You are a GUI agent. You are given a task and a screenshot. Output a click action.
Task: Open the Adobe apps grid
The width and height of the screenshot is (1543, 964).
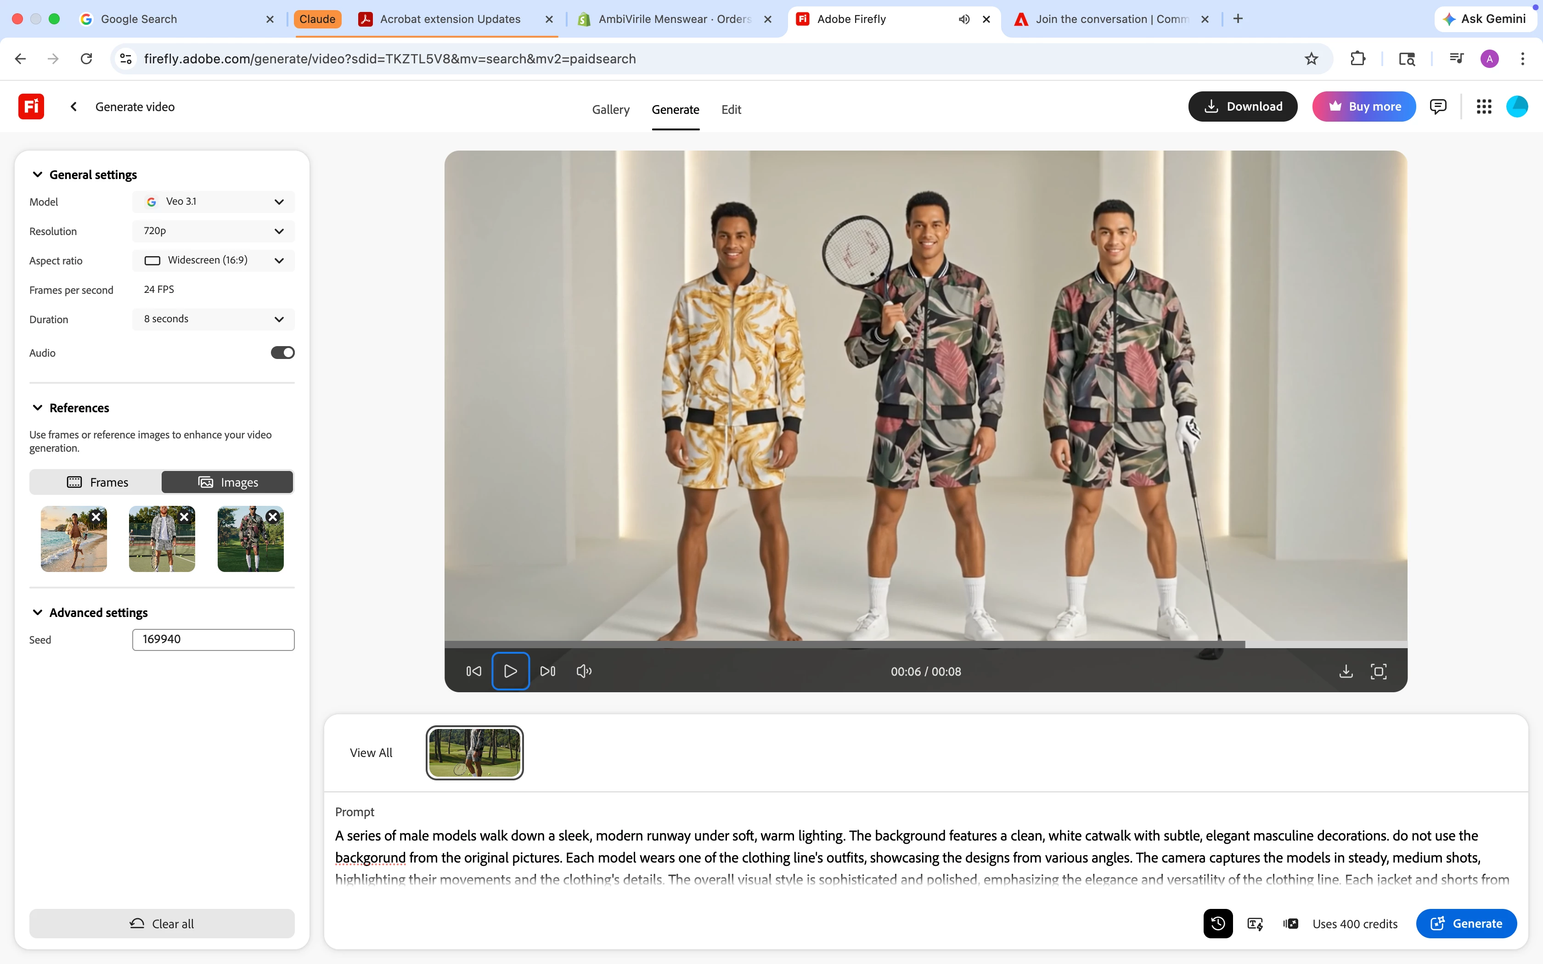(x=1484, y=106)
